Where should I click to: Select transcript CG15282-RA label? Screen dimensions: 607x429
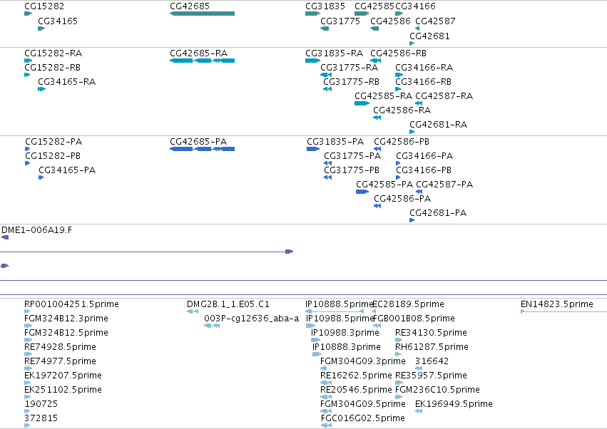(x=53, y=53)
